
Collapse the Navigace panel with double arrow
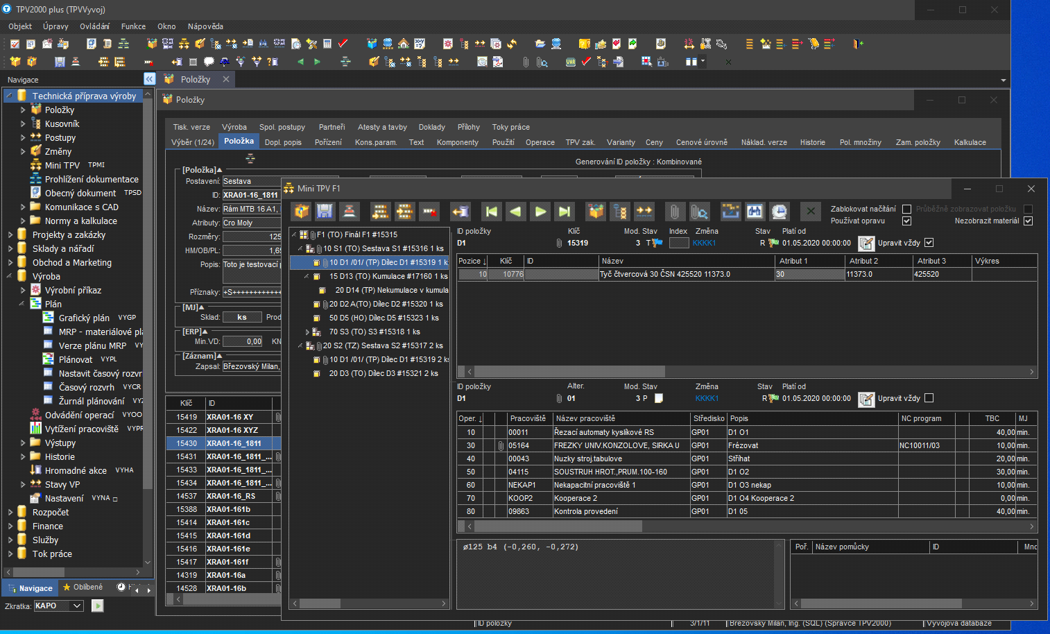click(x=149, y=79)
